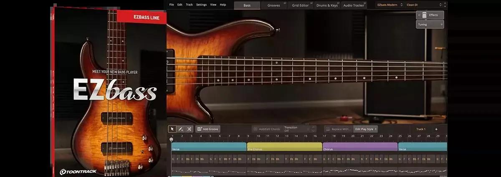Pop out the Grid Editor tab icon
This screenshot has width=501, height=177.
coord(311,3)
